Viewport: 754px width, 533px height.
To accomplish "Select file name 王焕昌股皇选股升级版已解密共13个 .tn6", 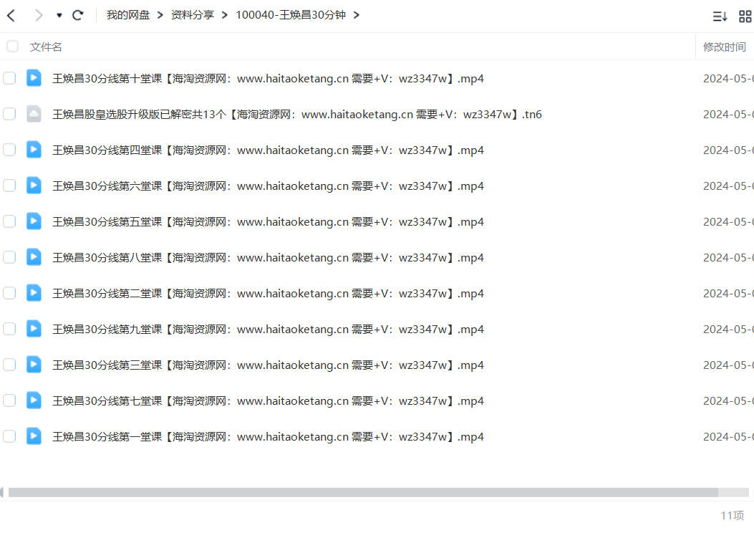I will pyautogui.click(x=297, y=115).
